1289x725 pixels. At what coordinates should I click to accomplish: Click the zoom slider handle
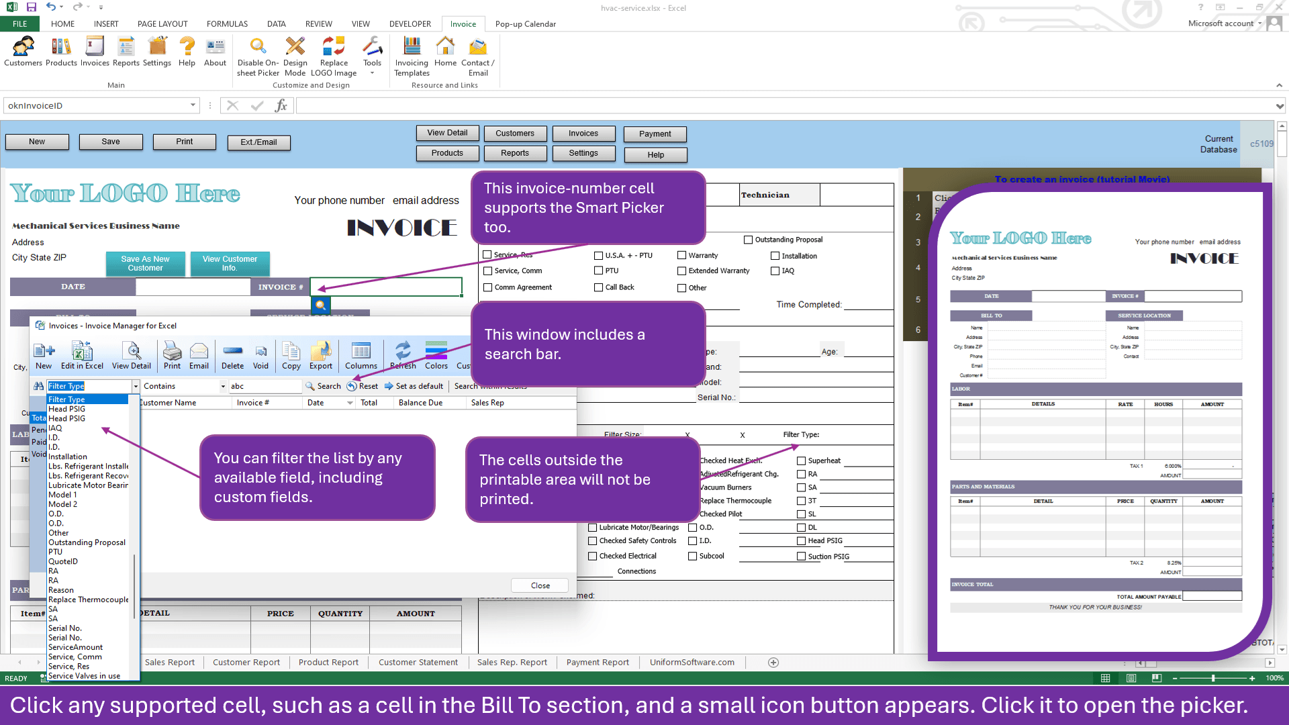pyautogui.click(x=1213, y=679)
